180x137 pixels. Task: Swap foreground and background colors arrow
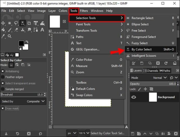click(27, 42)
